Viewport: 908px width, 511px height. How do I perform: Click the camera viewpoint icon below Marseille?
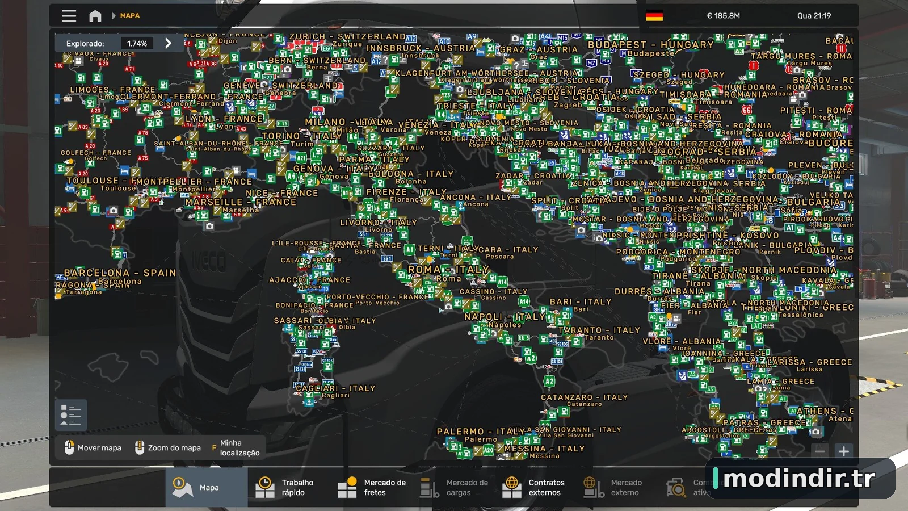pyautogui.click(x=209, y=226)
